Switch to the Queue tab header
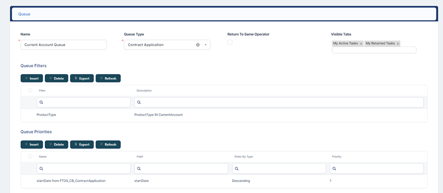 pyautogui.click(x=24, y=14)
